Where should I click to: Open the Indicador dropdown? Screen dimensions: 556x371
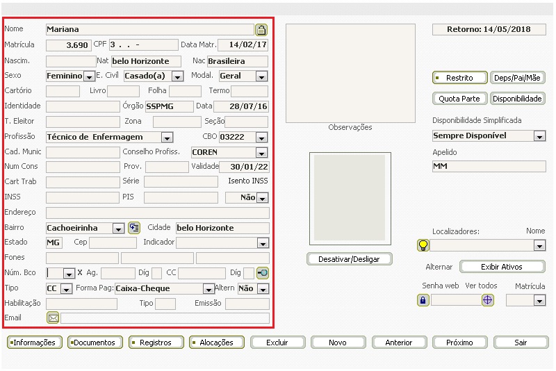click(263, 243)
